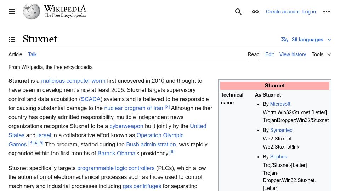This screenshot has height=191, width=340.
Task: Click 'Worm:Win32/Stuxnet.[Letter]' text
Action: pyautogui.click(x=295, y=112)
